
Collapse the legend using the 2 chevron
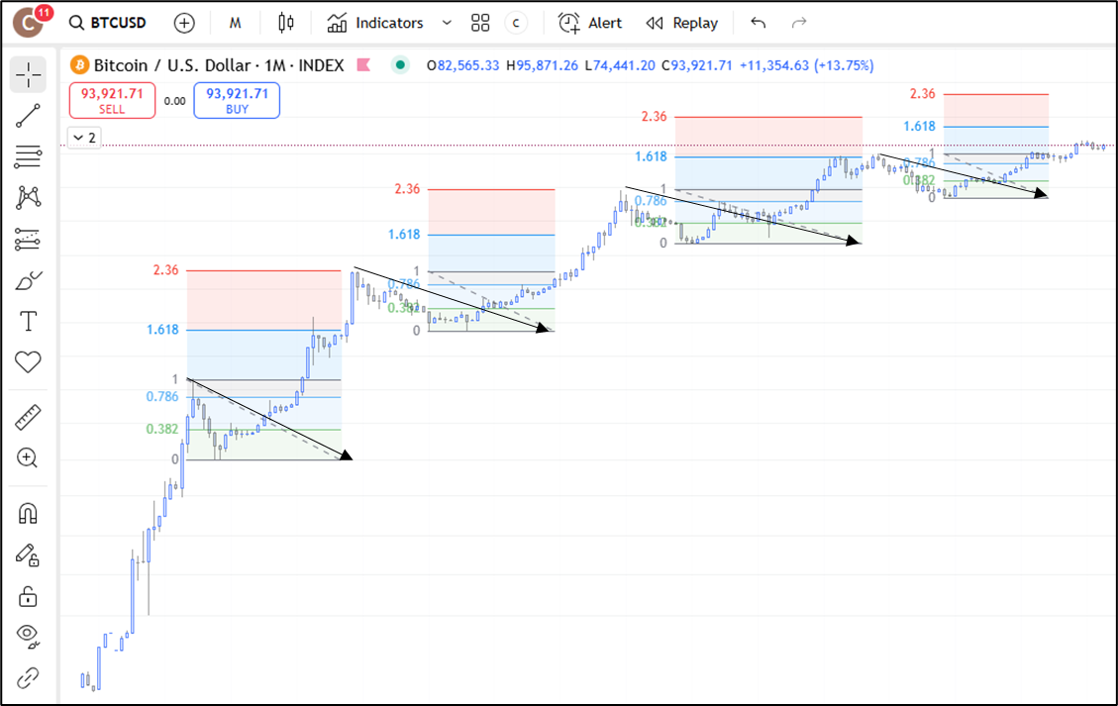(84, 138)
